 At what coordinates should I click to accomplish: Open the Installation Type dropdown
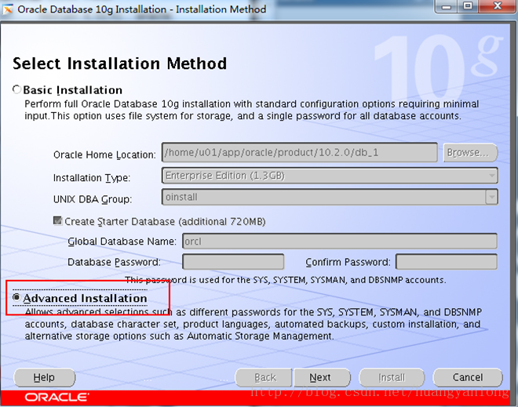330,176
